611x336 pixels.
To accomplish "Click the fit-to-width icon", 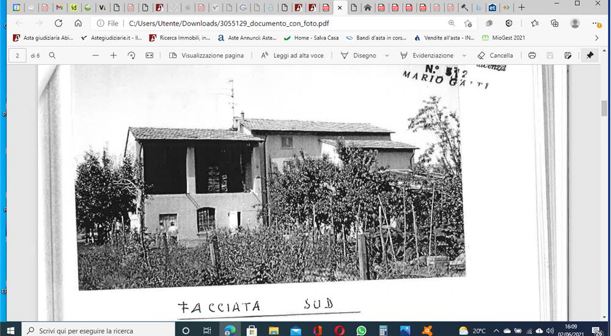I will point(149,56).
